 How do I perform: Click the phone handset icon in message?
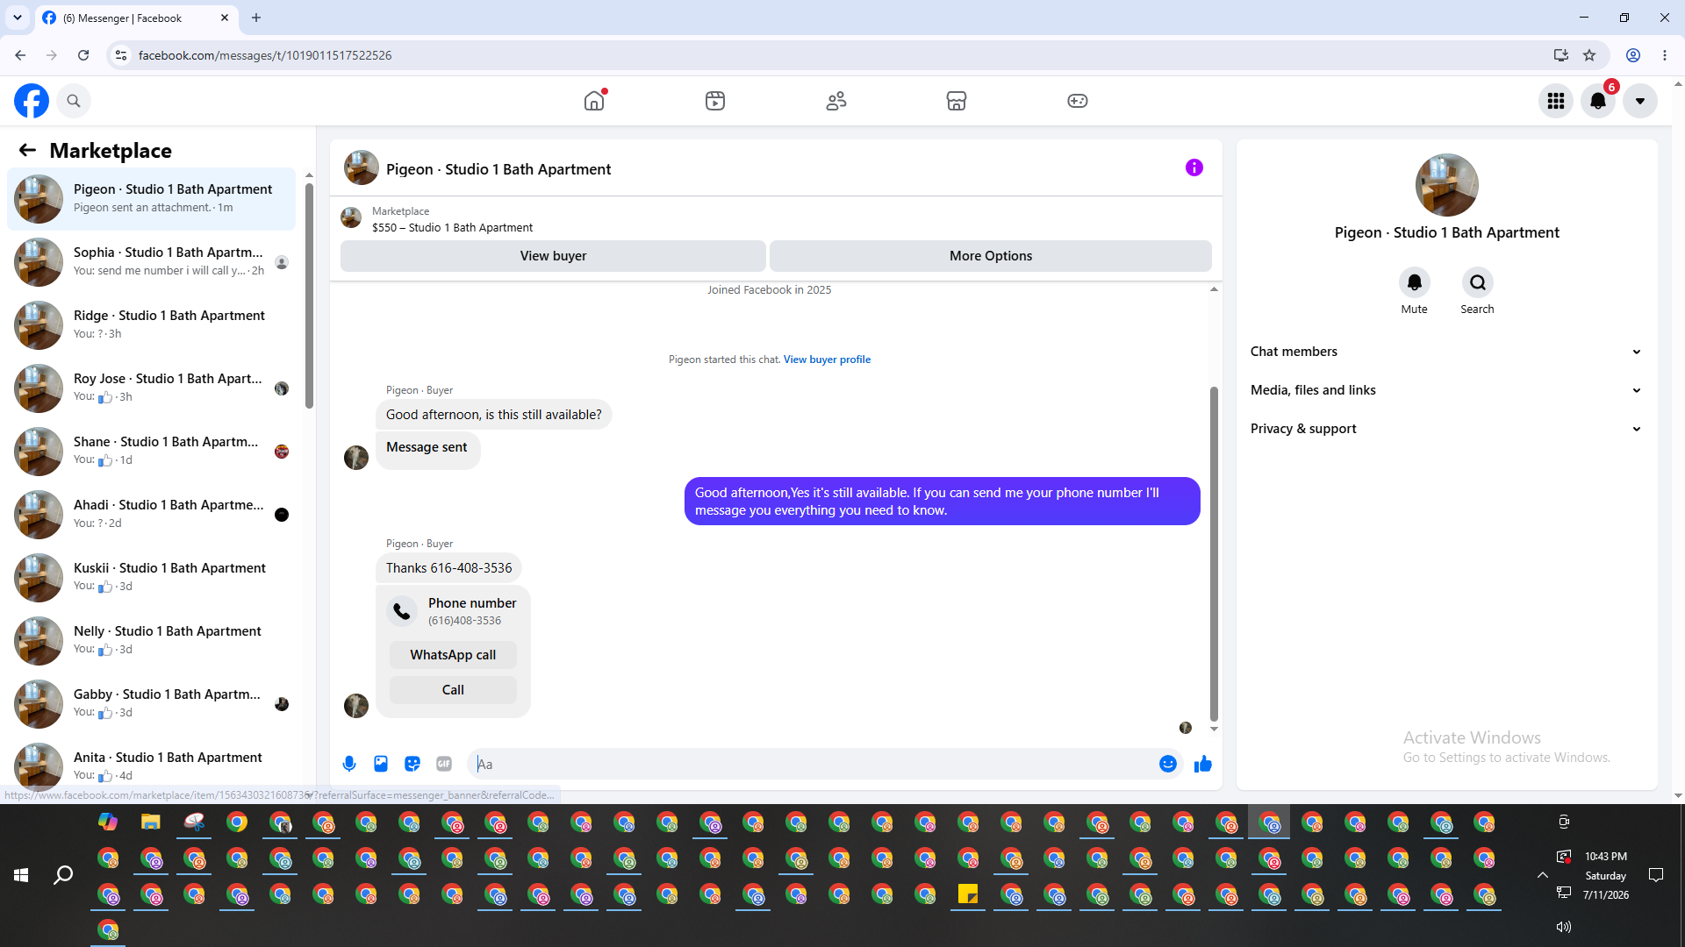pos(402,611)
